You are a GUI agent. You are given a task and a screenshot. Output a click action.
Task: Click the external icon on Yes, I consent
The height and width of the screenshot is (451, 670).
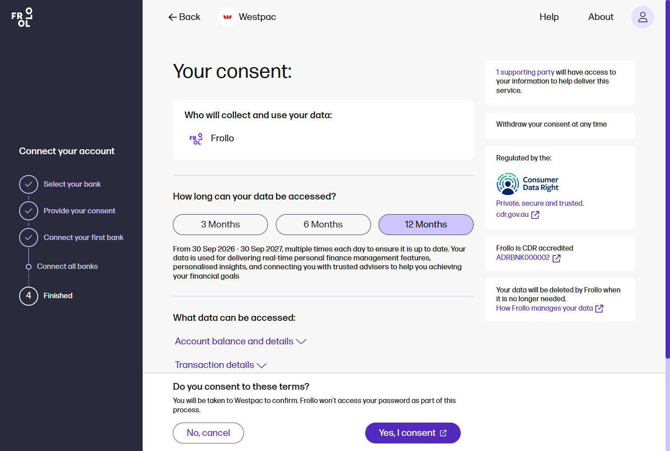pos(443,433)
